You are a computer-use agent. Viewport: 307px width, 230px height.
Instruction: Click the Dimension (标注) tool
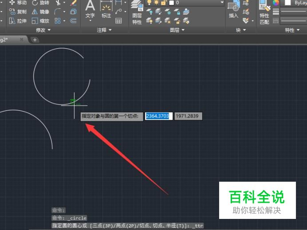tap(106, 9)
